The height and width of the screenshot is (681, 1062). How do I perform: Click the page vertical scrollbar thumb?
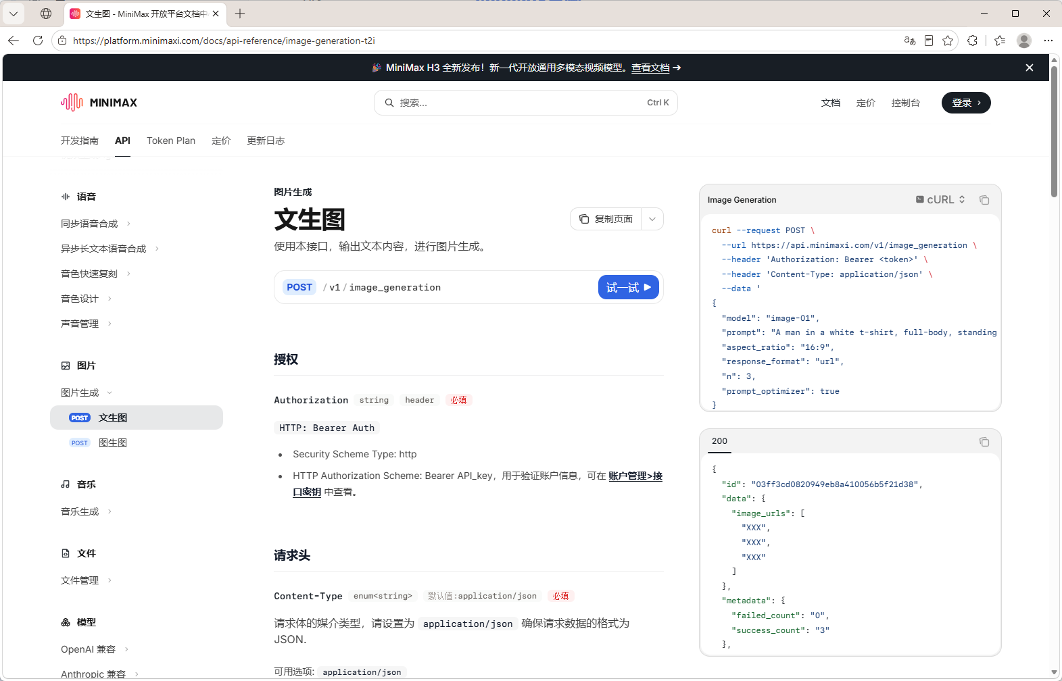click(x=1055, y=130)
